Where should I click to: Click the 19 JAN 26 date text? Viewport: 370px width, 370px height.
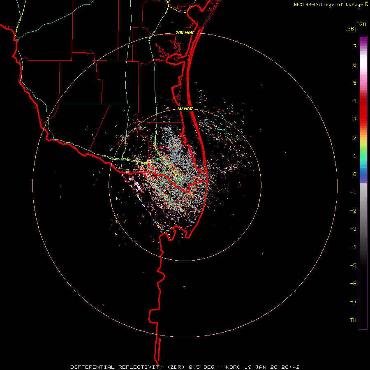261,367
